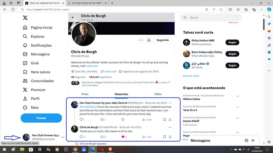Share the Fan Club post
This screenshot has height=153, width=273.
point(170,120)
